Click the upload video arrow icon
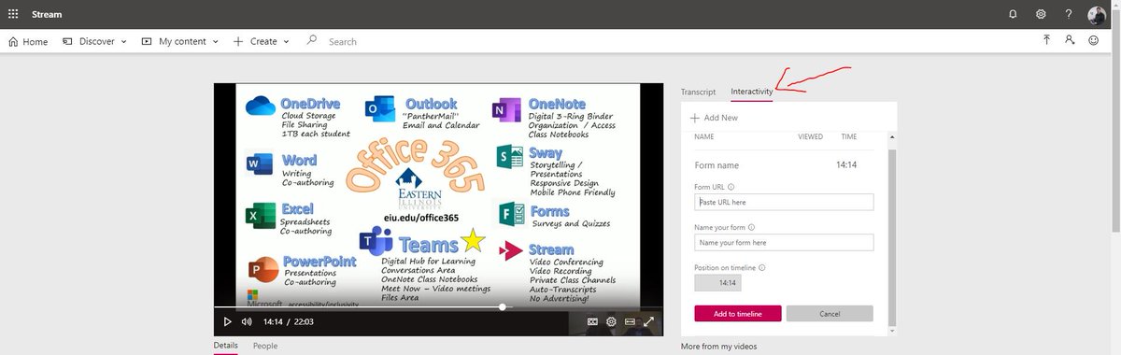This screenshot has width=1121, height=355. point(1046,41)
